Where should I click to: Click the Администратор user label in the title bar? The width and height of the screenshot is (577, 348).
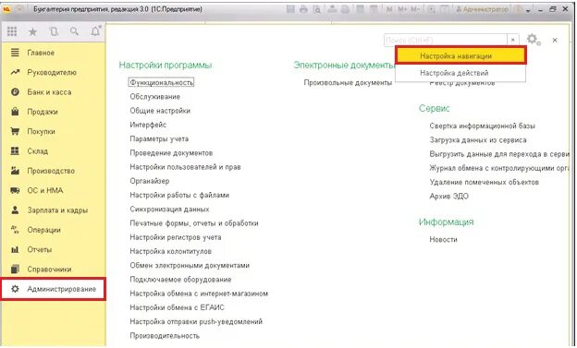[x=482, y=9]
